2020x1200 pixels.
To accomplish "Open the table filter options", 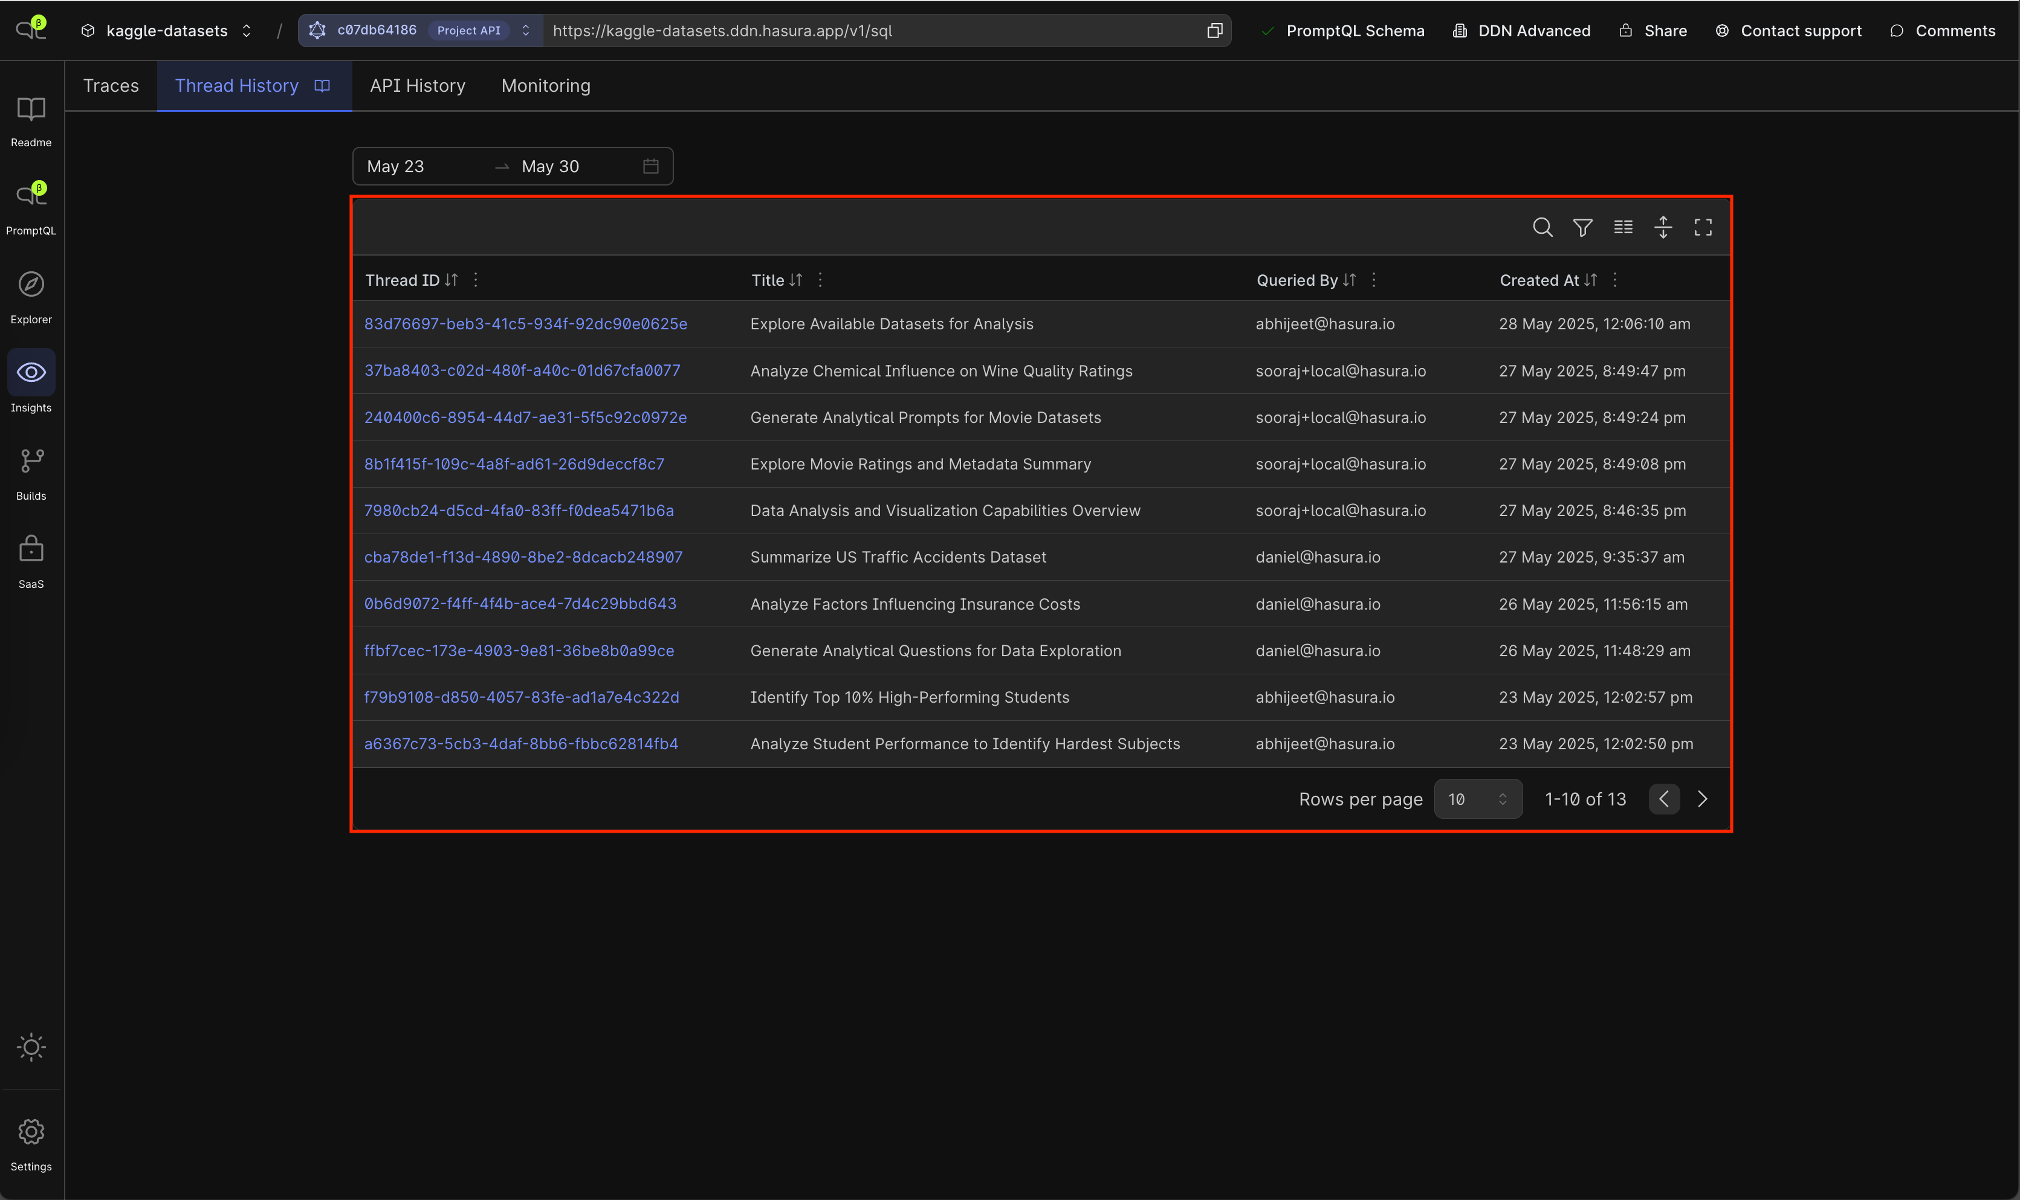I will click(x=1582, y=227).
